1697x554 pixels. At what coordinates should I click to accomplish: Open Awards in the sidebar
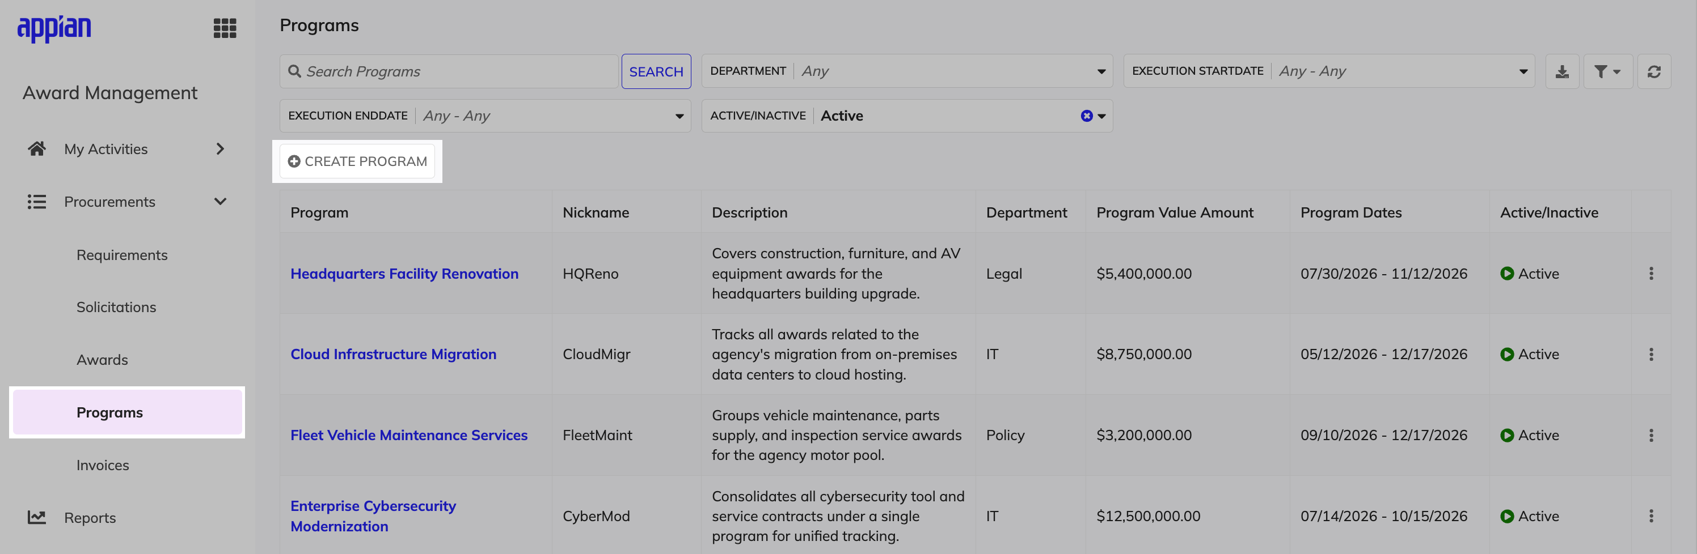[102, 360]
